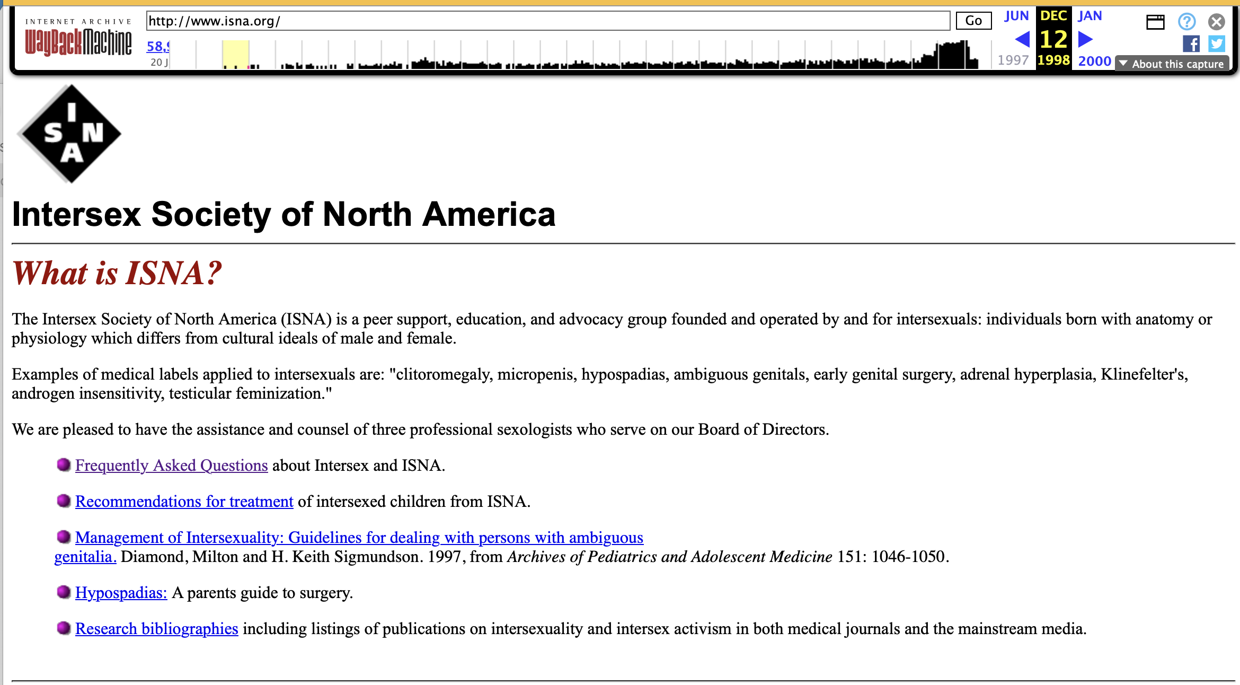
Task: Click the purple bullet beside Research bibliographies
Action: pos(64,628)
